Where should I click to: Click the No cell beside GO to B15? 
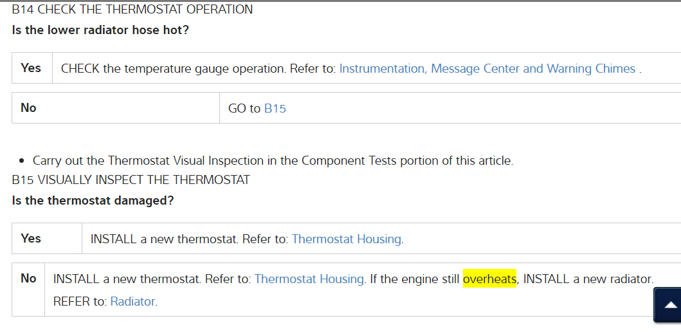click(28, 108)
